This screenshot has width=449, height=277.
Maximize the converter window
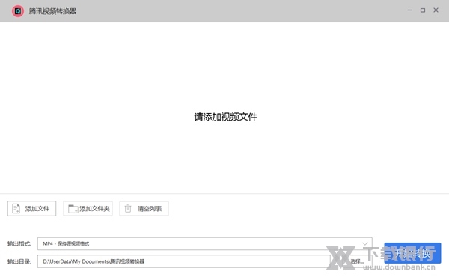point(423,10)
